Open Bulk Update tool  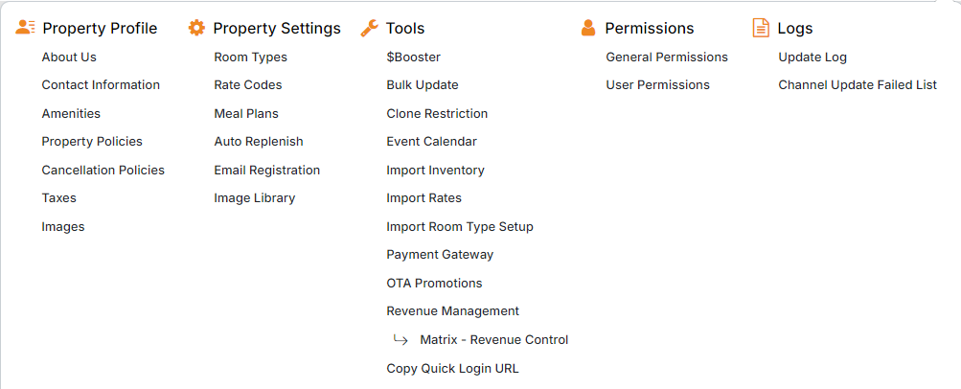[x=422, y=85]
